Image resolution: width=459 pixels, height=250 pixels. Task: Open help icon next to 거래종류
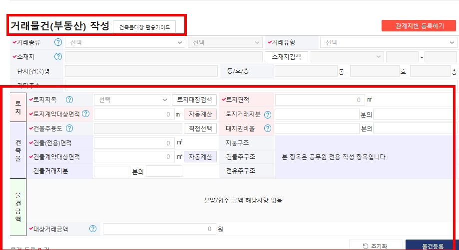(58, 43)
